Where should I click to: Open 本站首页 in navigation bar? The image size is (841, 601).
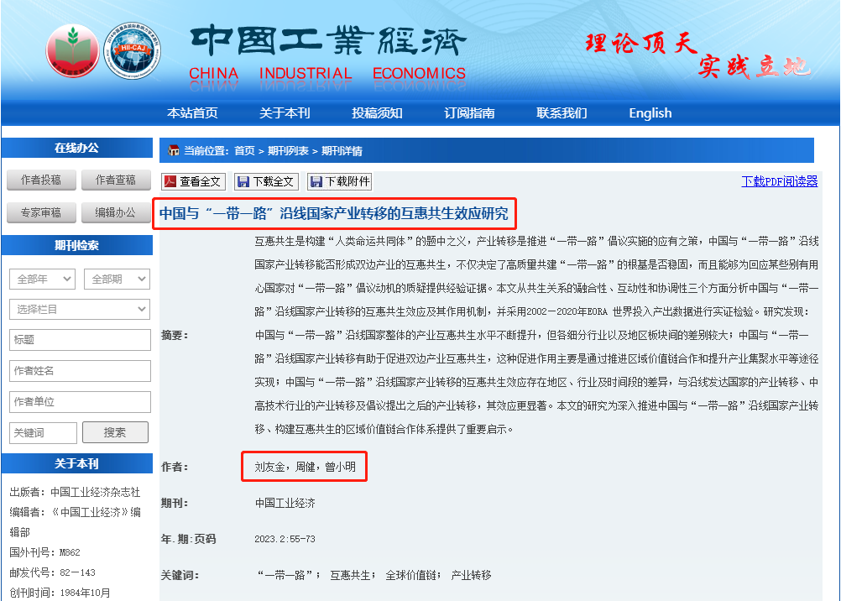(192, 113)
